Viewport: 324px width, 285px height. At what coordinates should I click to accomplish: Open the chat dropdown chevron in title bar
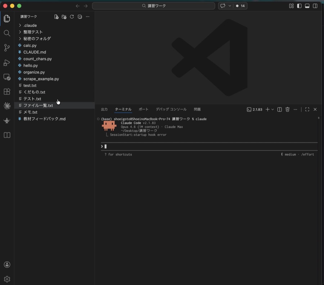tap(230, 6)
